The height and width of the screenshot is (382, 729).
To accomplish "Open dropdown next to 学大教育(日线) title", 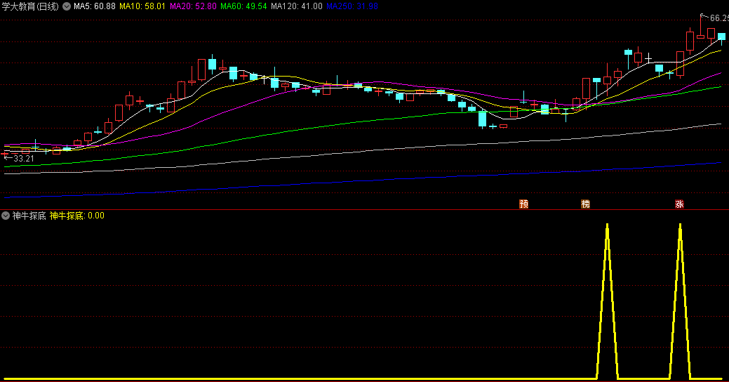I will click(67, 6).
